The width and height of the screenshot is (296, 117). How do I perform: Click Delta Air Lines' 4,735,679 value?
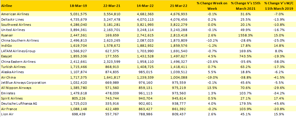click(x=76, y=19)
